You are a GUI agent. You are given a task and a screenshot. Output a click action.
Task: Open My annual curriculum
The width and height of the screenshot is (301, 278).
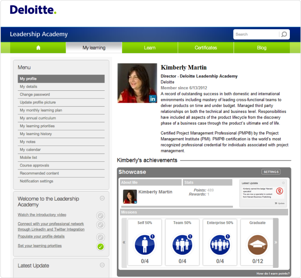(61, 118)
